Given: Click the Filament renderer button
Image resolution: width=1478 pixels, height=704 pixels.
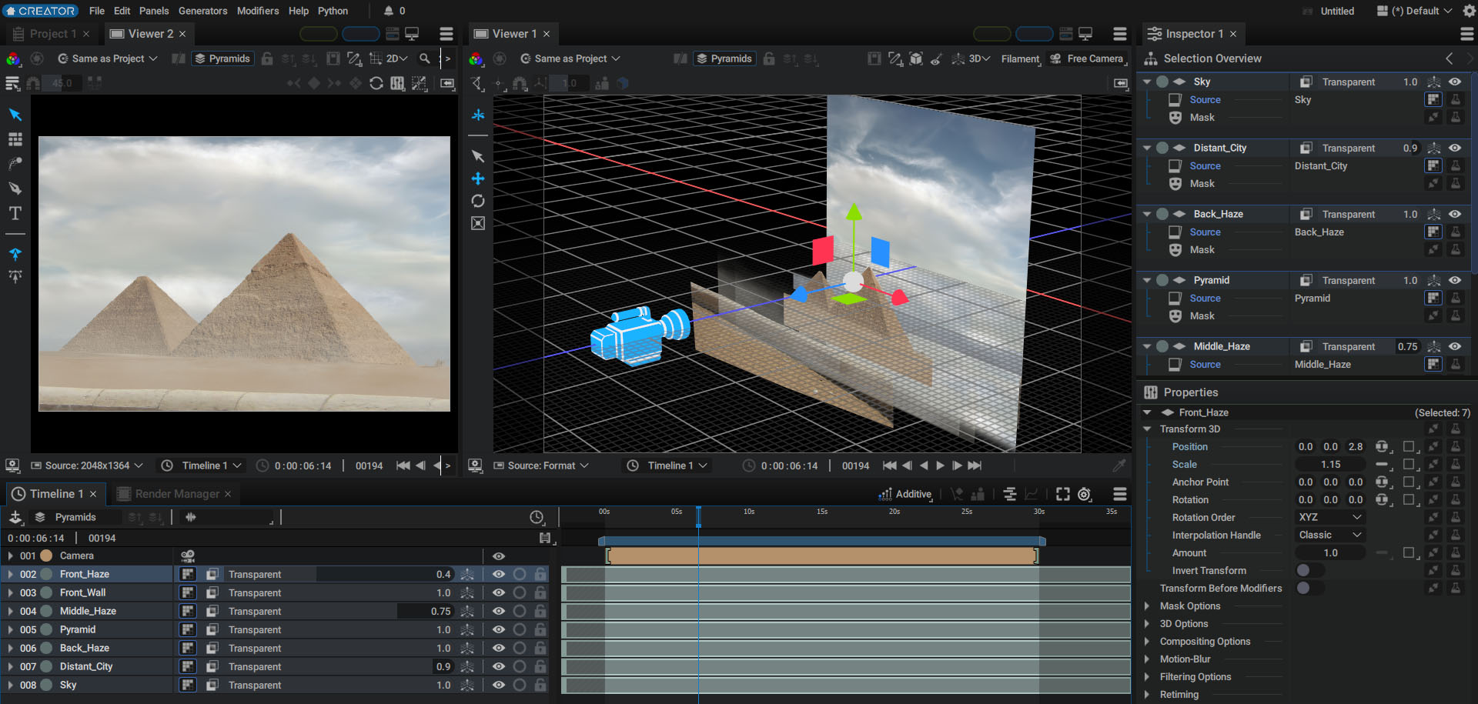Looking at the screenshot, I should 1020,58.
